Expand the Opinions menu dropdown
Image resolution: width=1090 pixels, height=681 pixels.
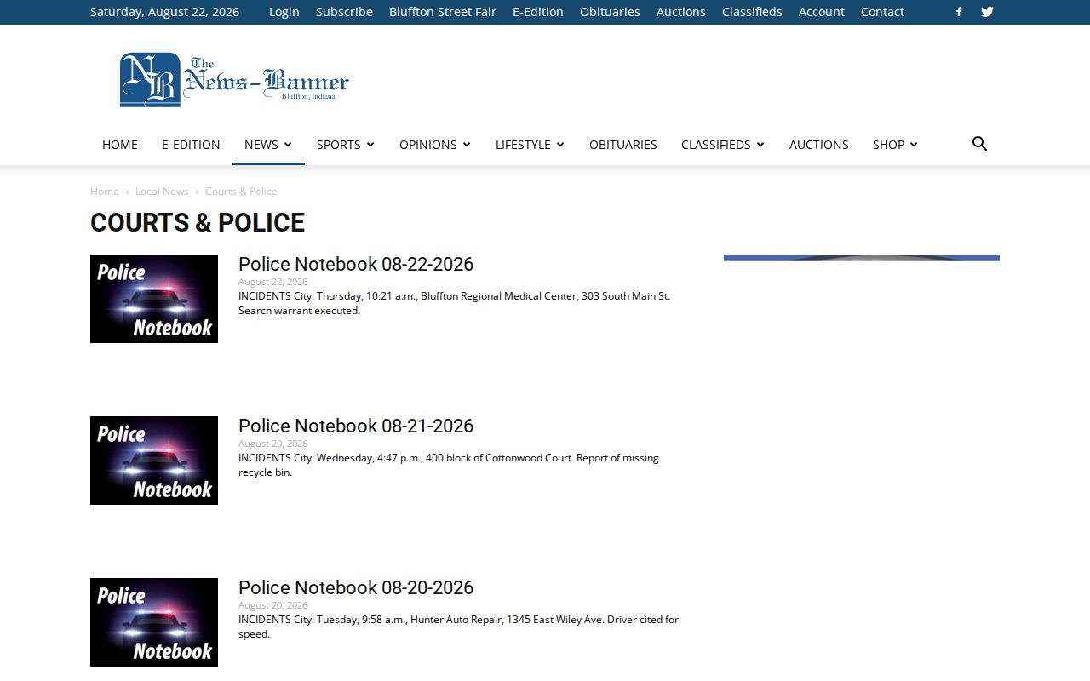point(435,145)
